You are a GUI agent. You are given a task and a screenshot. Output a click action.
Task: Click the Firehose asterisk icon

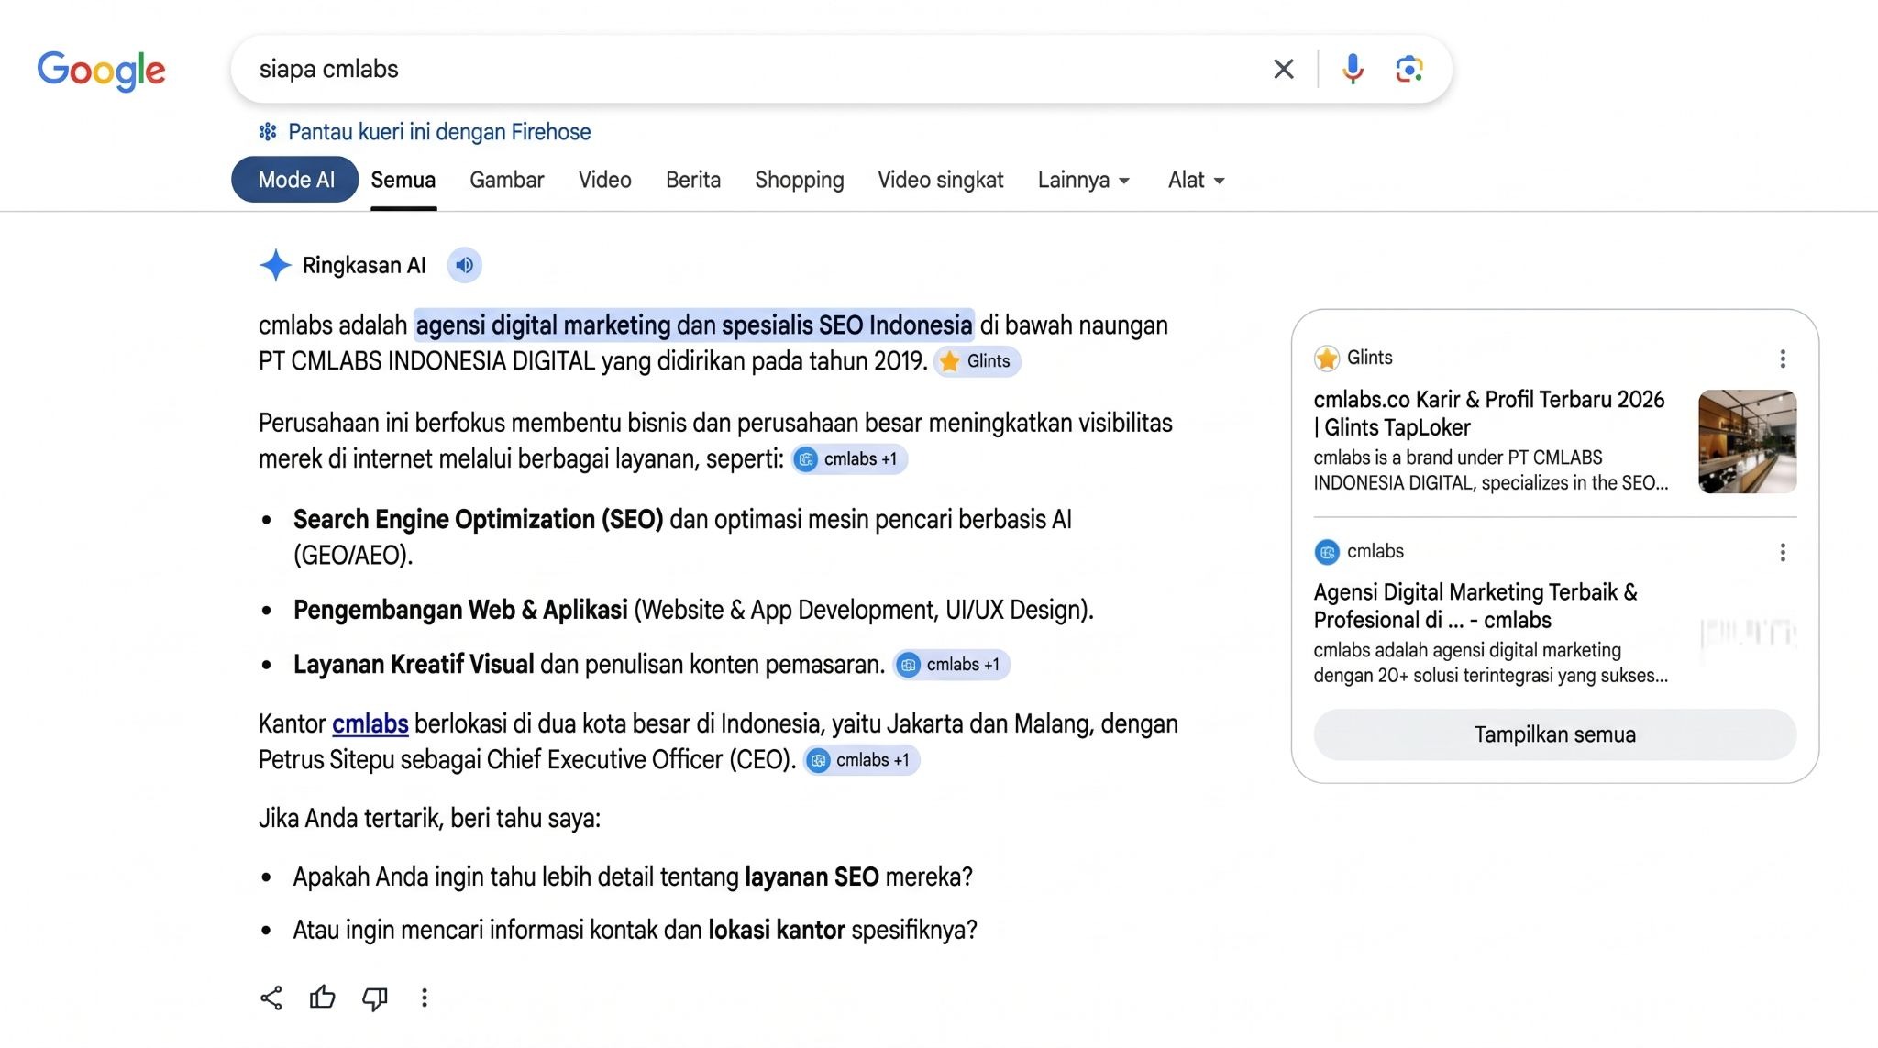point(268,132)
